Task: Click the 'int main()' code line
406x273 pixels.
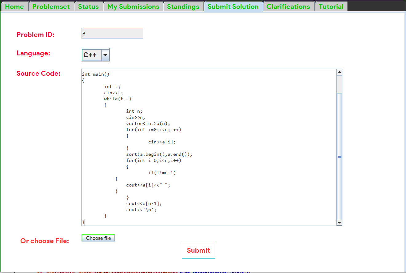Action: tap(96, 74)
